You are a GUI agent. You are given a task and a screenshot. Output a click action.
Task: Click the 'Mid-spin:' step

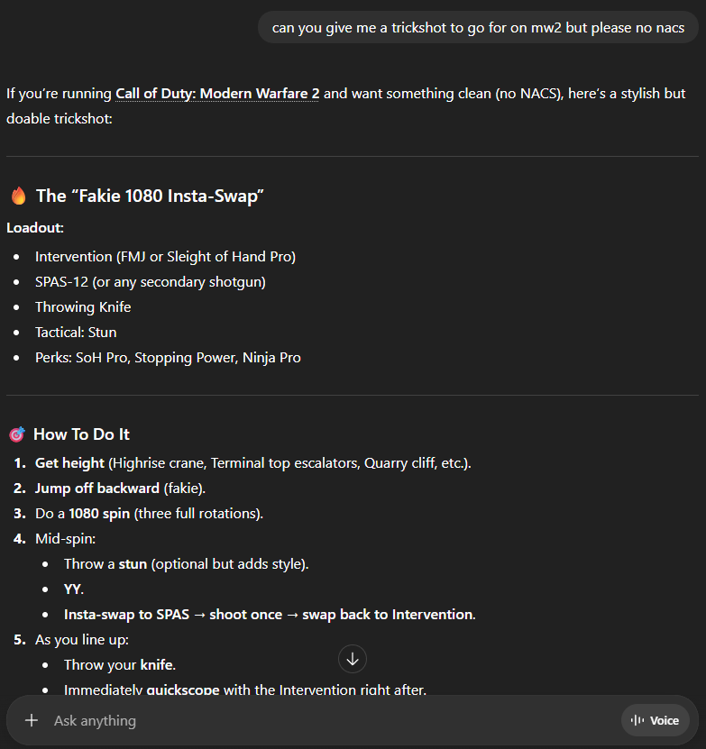point(66,539)
